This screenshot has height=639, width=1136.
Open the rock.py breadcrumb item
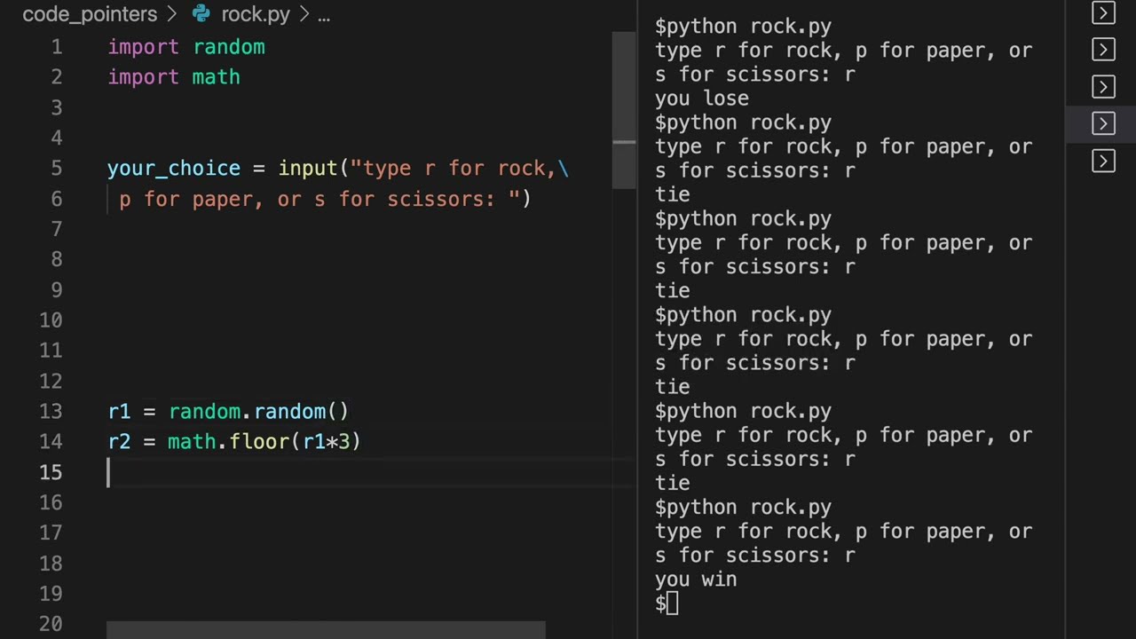pyautogui.click(x=256, y=14)
